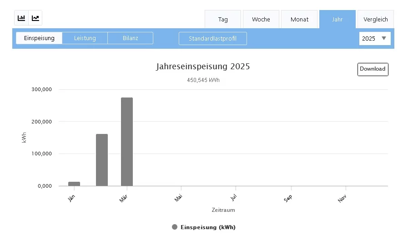Click the Standardlastprofil button
Screen dimensions: 408x236
(x=213, y=38)
